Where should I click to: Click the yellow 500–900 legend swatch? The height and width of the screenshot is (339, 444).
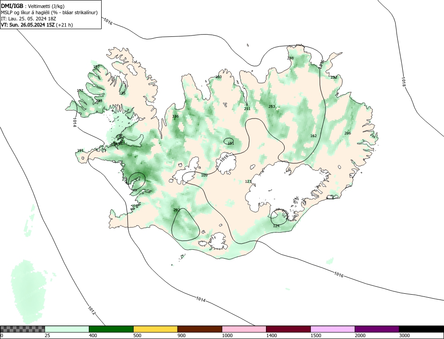tap(155, 329)
